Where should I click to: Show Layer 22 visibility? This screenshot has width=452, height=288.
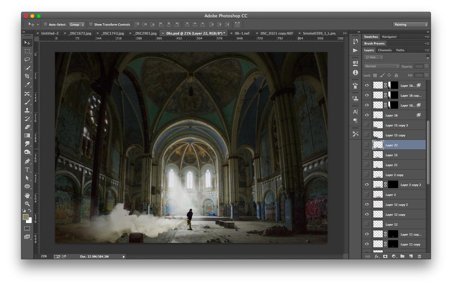pos(367,145)
